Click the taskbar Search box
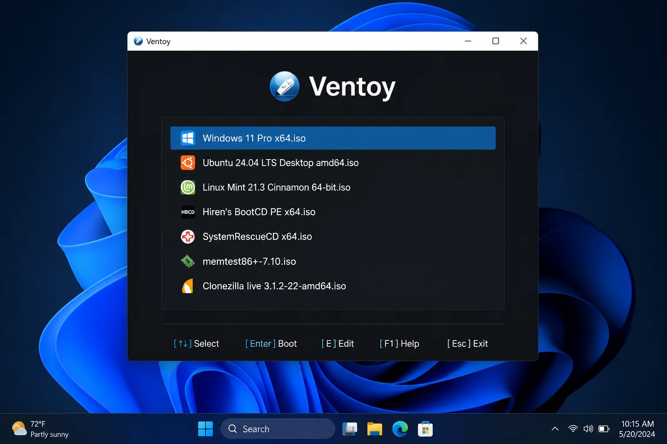Viewport: 667px width, 444px height. point(278,429)
